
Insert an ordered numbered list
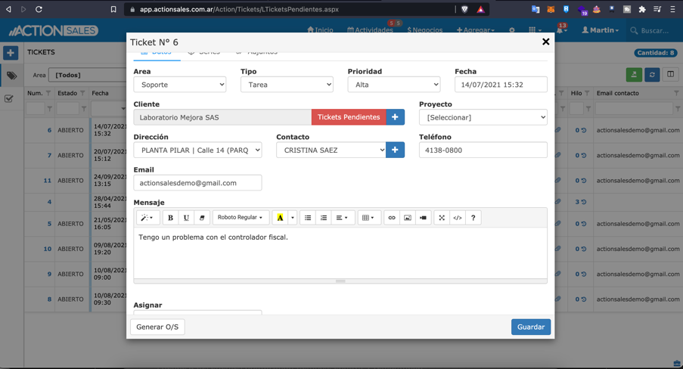324,218
